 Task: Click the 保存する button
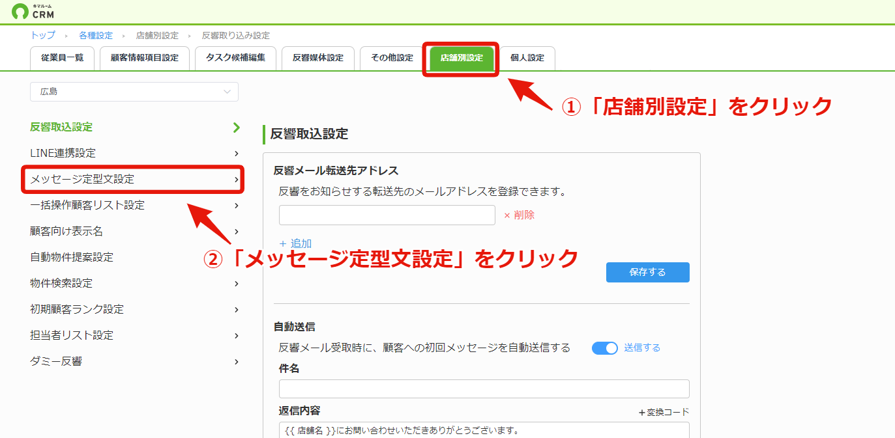pyautogui.click(x=648, y=272)
